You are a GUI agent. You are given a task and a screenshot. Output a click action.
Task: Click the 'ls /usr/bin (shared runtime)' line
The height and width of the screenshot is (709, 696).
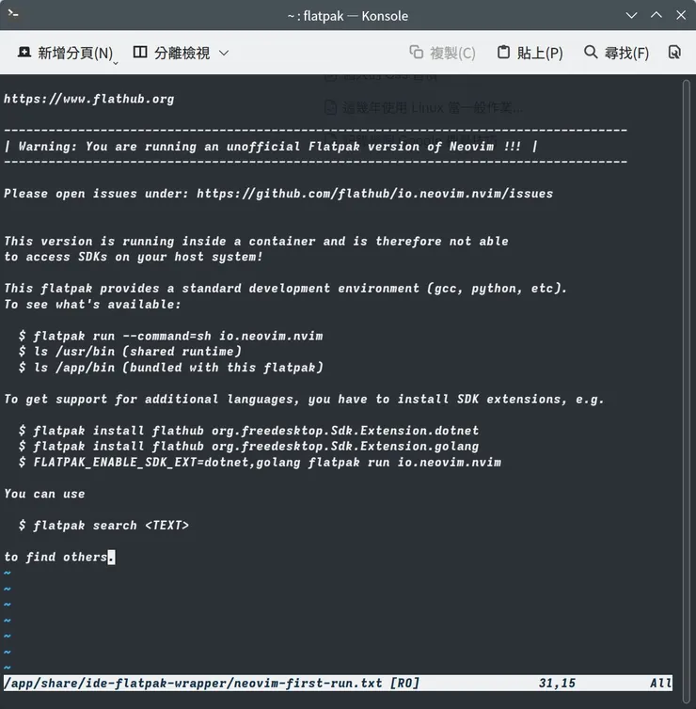130,352
